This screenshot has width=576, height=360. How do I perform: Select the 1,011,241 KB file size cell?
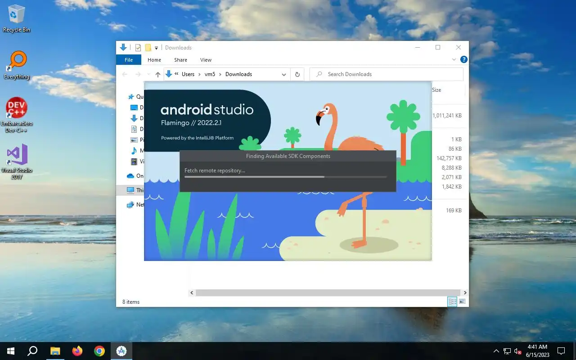pyautogui.click(x=447, y=116)
